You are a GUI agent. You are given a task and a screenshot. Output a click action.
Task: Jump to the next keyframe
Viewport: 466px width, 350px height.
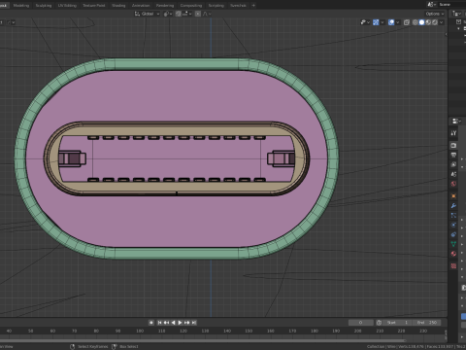pos(186,323)
